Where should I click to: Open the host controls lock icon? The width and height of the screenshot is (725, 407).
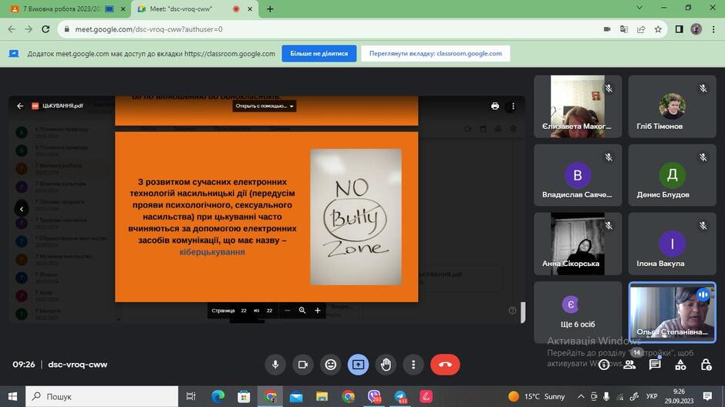tap(706, 365)
